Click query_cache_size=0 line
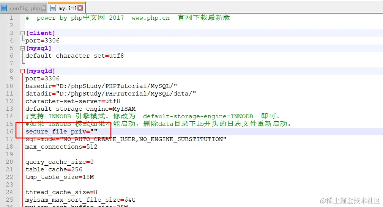383x207 pixels. click(x=59, y=162)
